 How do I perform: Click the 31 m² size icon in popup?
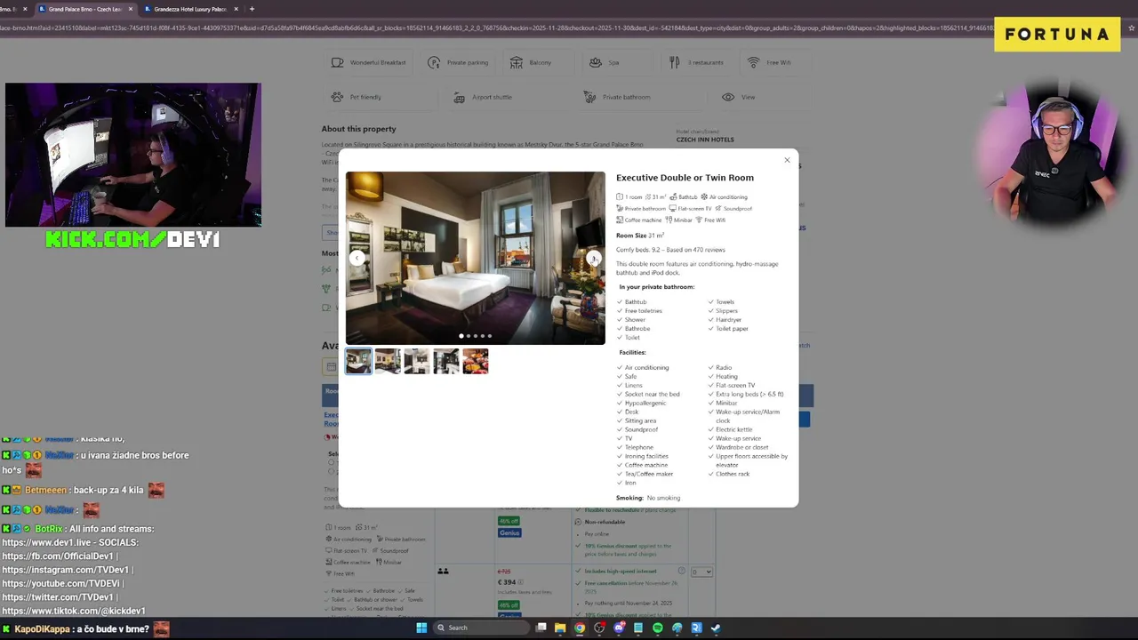648,197
